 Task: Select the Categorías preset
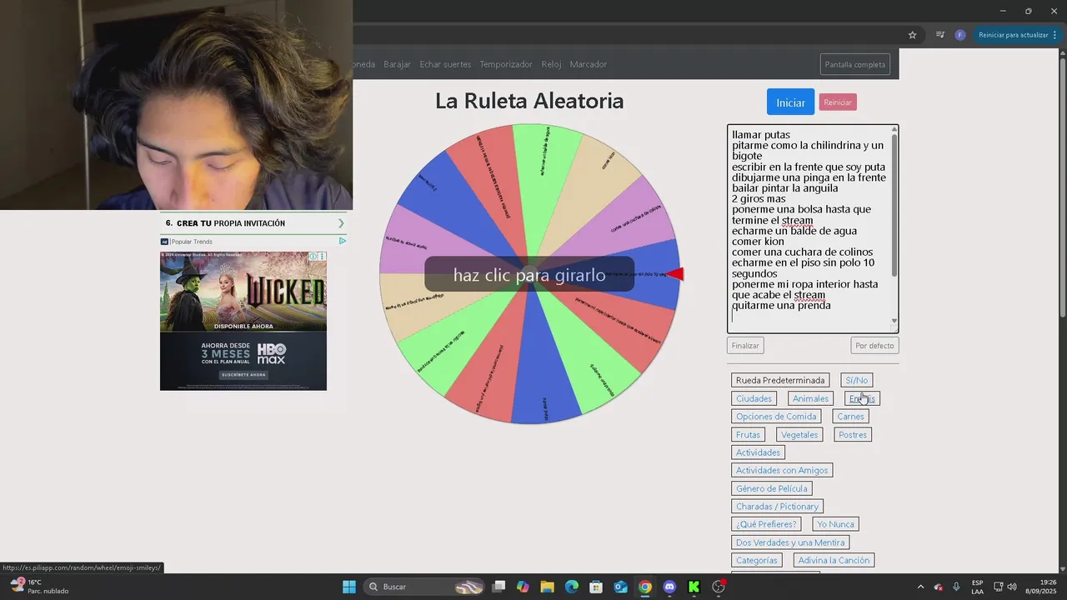pos(757,561)
